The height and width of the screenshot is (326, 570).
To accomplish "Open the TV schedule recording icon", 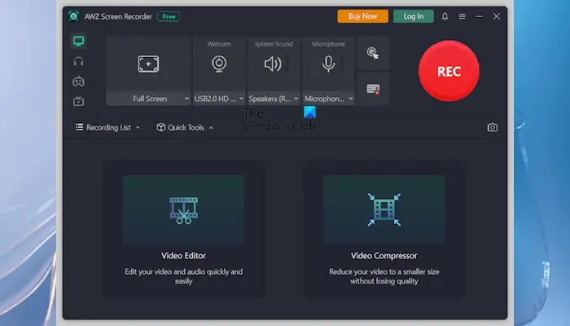I will tap(78, 101).
